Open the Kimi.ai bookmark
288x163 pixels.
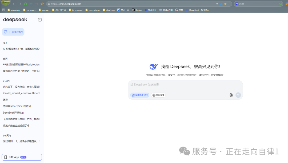coord(137,10)
